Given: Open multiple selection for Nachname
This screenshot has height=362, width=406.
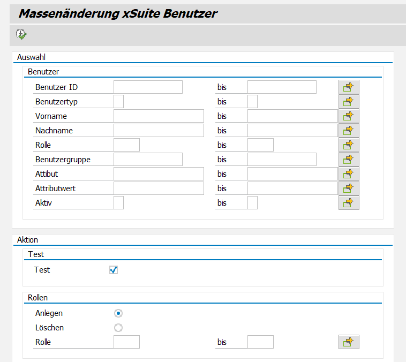Looking at the screenshot, I should tap(349, 131).
